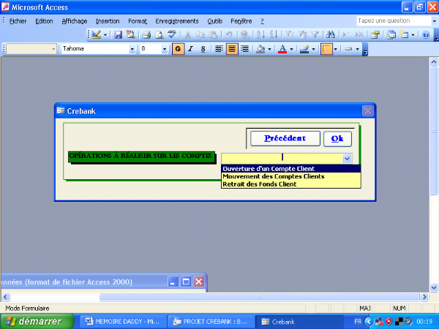Open the Tahoma font name dropdown
Screen dimensions: 439x329
click(132, 49)
